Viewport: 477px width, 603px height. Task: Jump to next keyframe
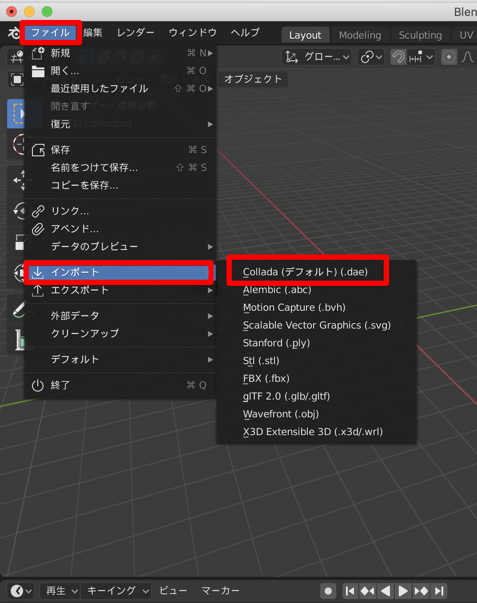tap(421, 591)
